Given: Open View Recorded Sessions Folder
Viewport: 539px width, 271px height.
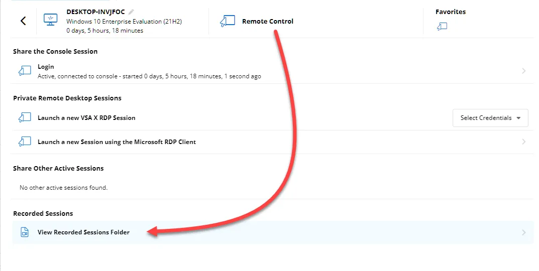Looking at the screenshot, I should [83, 232].
